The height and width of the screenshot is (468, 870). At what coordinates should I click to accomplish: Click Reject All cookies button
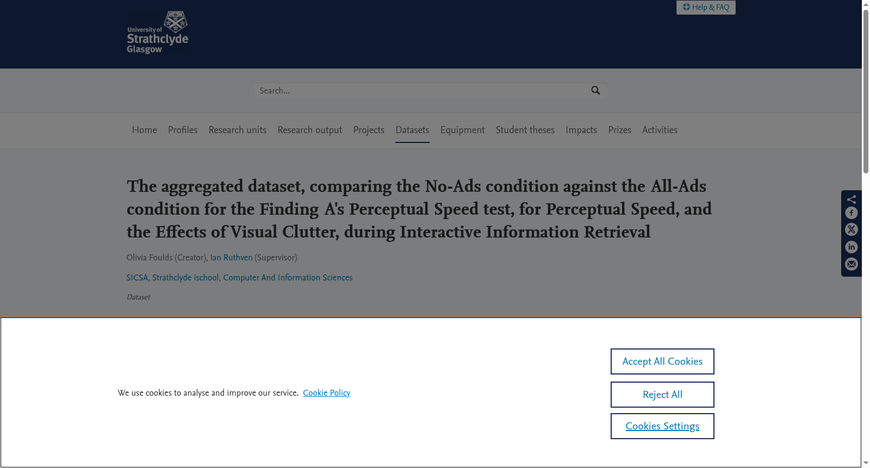click(662, 395)
